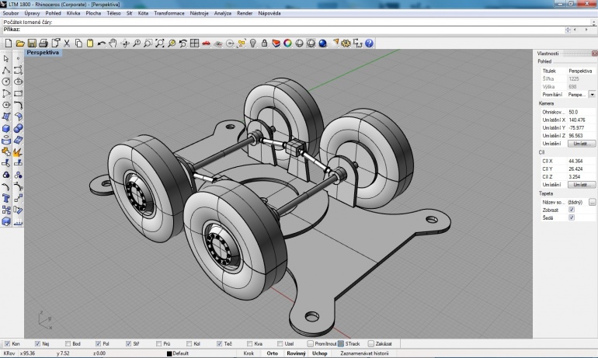Image resolution: width=598 pixels, height=358 pixels.
Task: Save the model with the floppy icon
Action: coord(32,43)
